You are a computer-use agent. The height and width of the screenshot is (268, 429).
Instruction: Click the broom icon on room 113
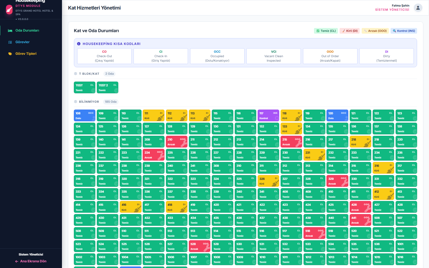tap(206, 118)
